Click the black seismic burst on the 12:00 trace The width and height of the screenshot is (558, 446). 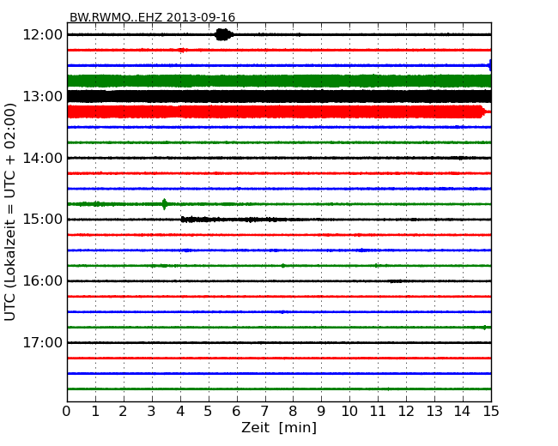coord(223,34)
